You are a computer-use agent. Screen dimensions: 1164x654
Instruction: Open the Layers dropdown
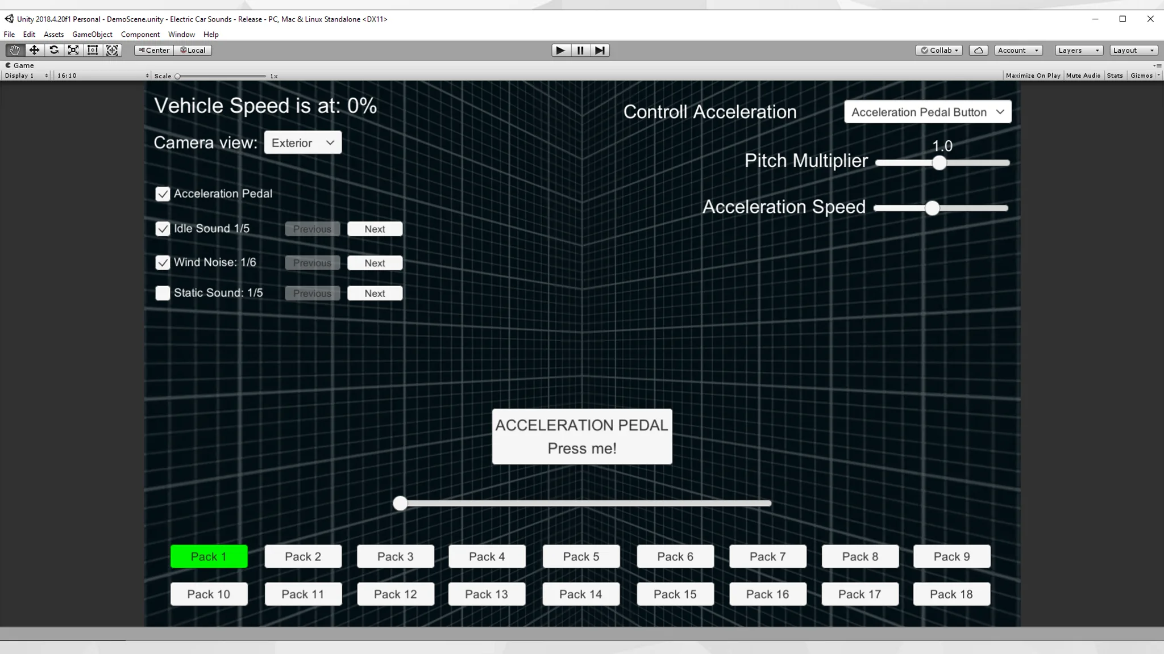pos(1078,50)
